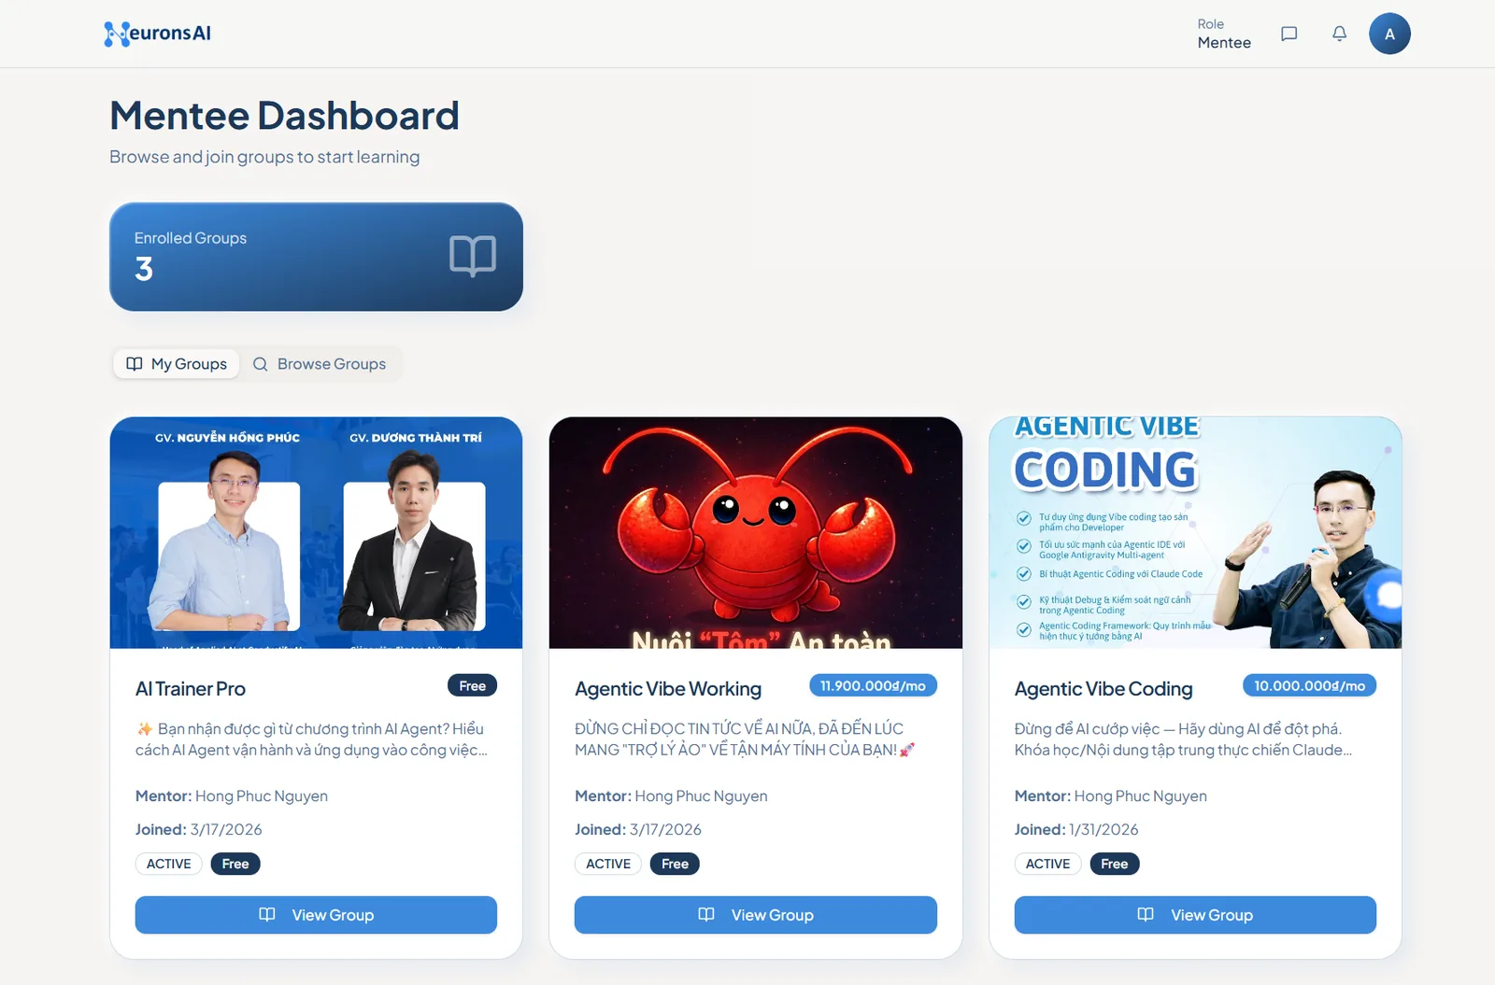Open the user avatar menu "A"
Viewport: 1495px width, 985px height.
tap(1389, 34)
